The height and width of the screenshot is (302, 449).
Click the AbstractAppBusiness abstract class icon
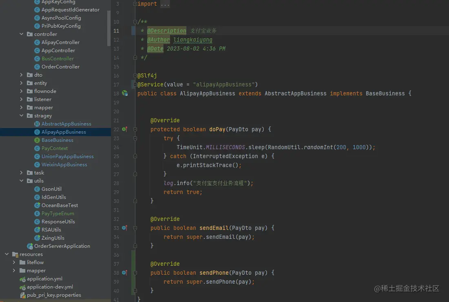point(37,124)
